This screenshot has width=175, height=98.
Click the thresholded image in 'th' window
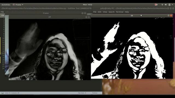pos(132,48)
